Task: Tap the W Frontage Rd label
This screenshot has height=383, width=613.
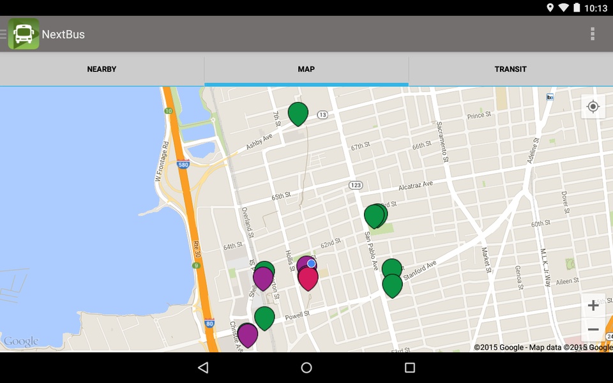Action: click(x=162, y=161)
